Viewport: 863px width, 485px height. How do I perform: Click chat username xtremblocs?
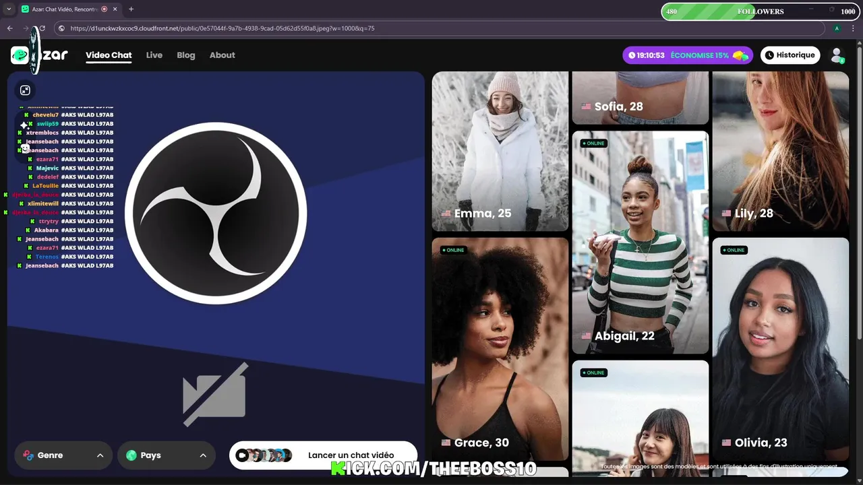tap(42, 133)
